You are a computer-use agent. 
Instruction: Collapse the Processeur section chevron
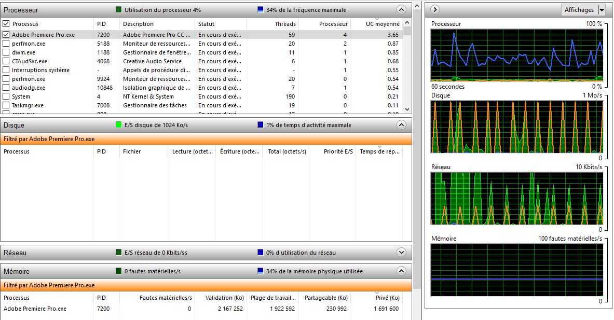401,9
